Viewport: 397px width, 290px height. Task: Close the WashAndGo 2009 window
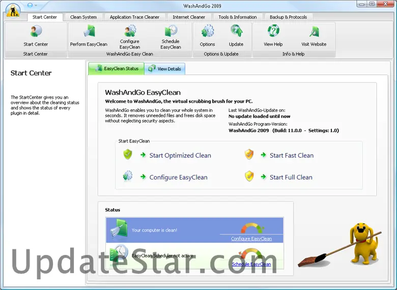tap(386, 4)
